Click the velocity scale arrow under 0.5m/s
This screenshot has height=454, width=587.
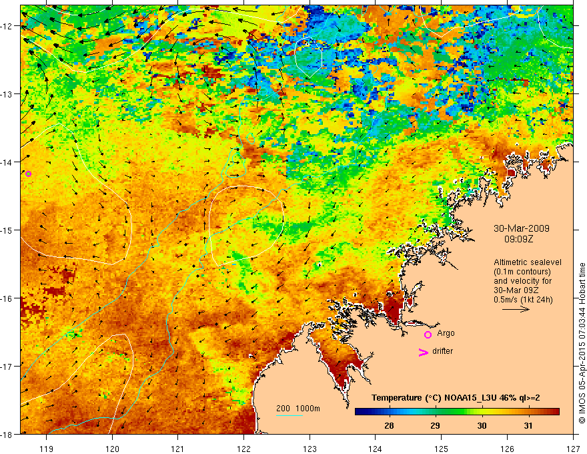[x=516, y=309]
